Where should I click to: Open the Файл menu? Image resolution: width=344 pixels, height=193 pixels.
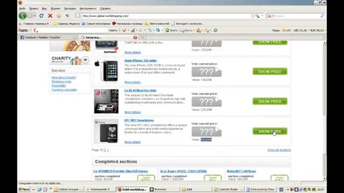22,9
